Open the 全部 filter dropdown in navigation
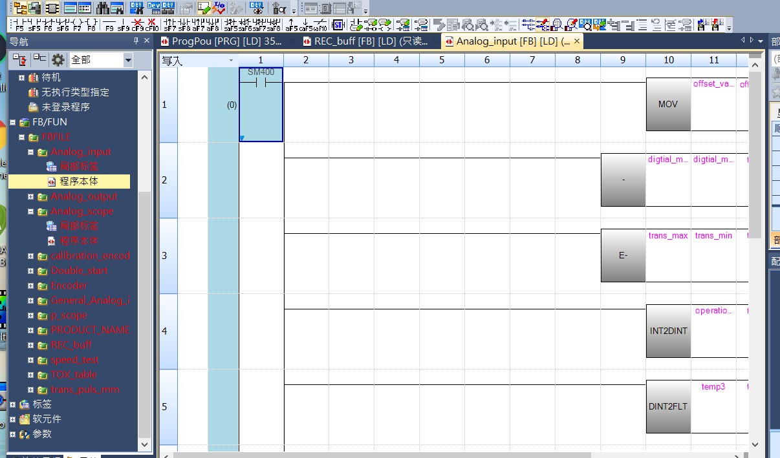This screenshot has width=780, height=458. [128, 60]
